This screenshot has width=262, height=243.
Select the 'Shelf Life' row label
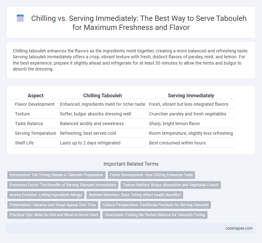coord(24,143)
